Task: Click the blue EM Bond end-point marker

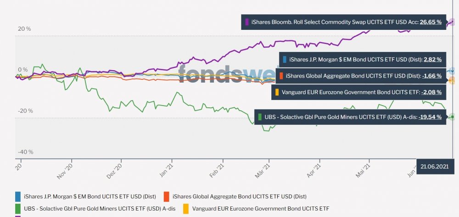Action: [x=452, y=71]
